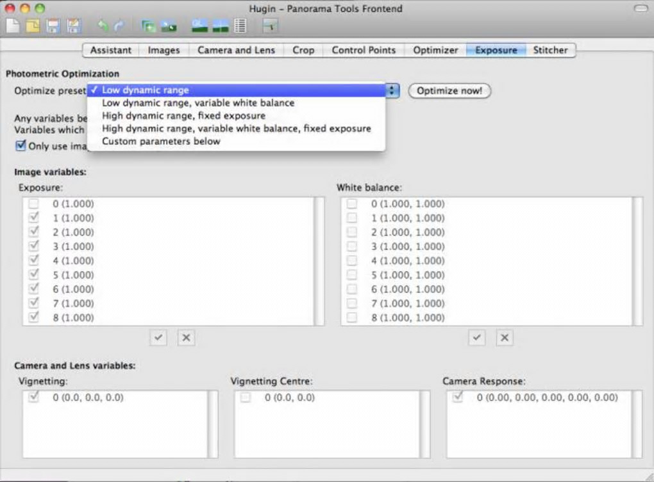Click the Vignetting Centre list scrollbar
Screen dimensions: 654x482
(x=425, y=424)
